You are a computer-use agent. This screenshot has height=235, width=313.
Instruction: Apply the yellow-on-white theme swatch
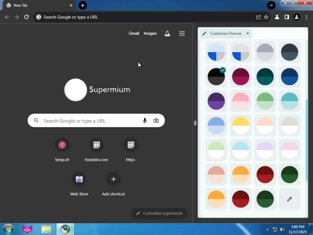pos(241,125)
